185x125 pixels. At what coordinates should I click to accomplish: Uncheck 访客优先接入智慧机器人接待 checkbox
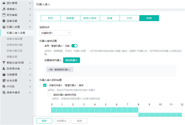tap(45, 85)
